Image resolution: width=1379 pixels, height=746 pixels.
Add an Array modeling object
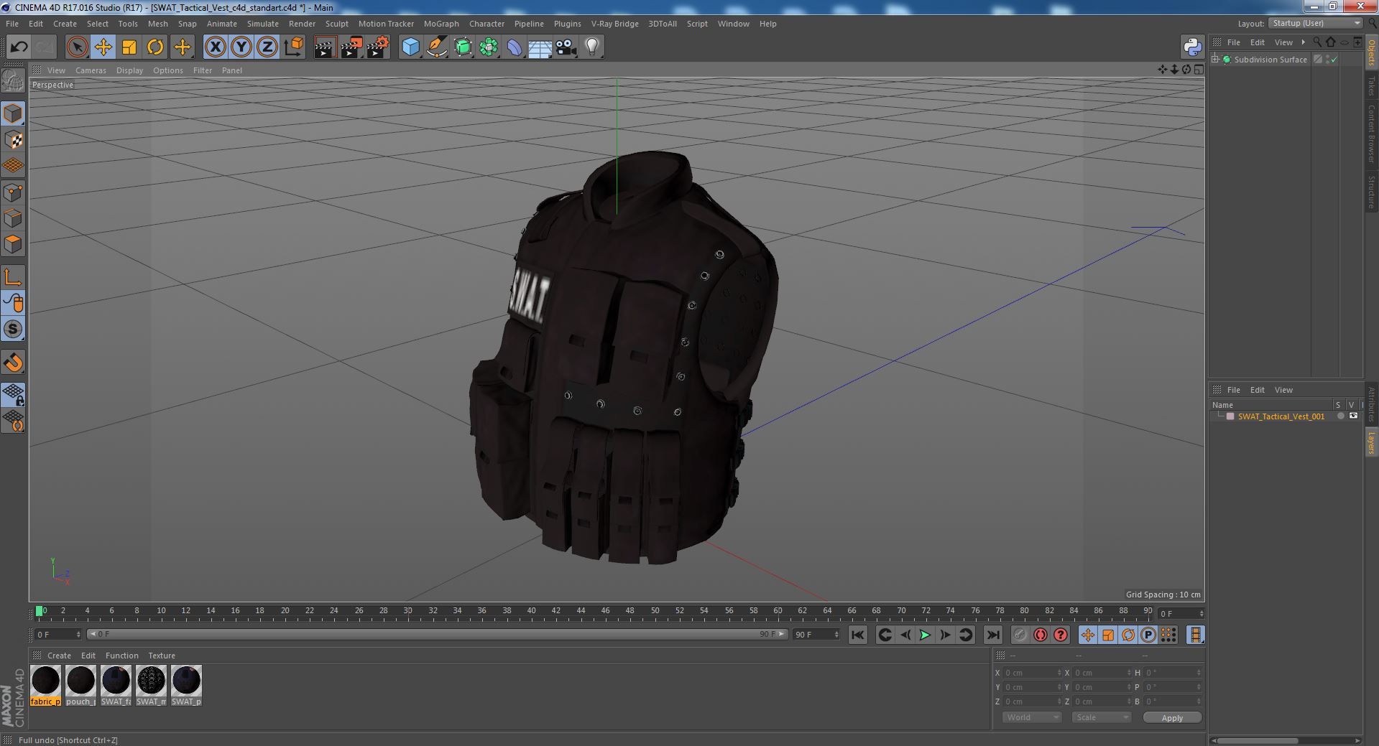click(x=489, y=47)
